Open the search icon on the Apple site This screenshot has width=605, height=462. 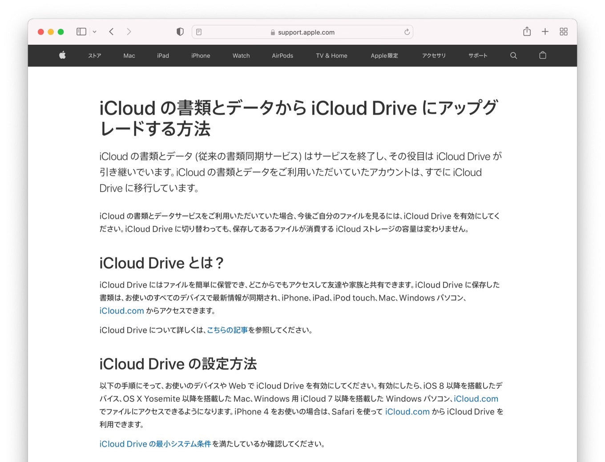[x=513, y=56]
